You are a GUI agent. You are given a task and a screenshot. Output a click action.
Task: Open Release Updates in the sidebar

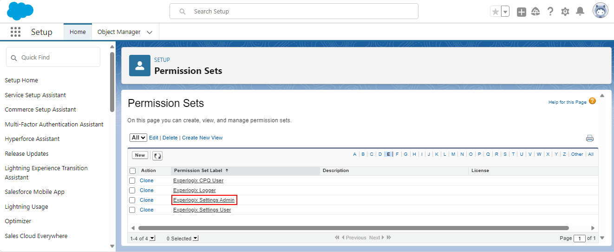coord(26,153)
